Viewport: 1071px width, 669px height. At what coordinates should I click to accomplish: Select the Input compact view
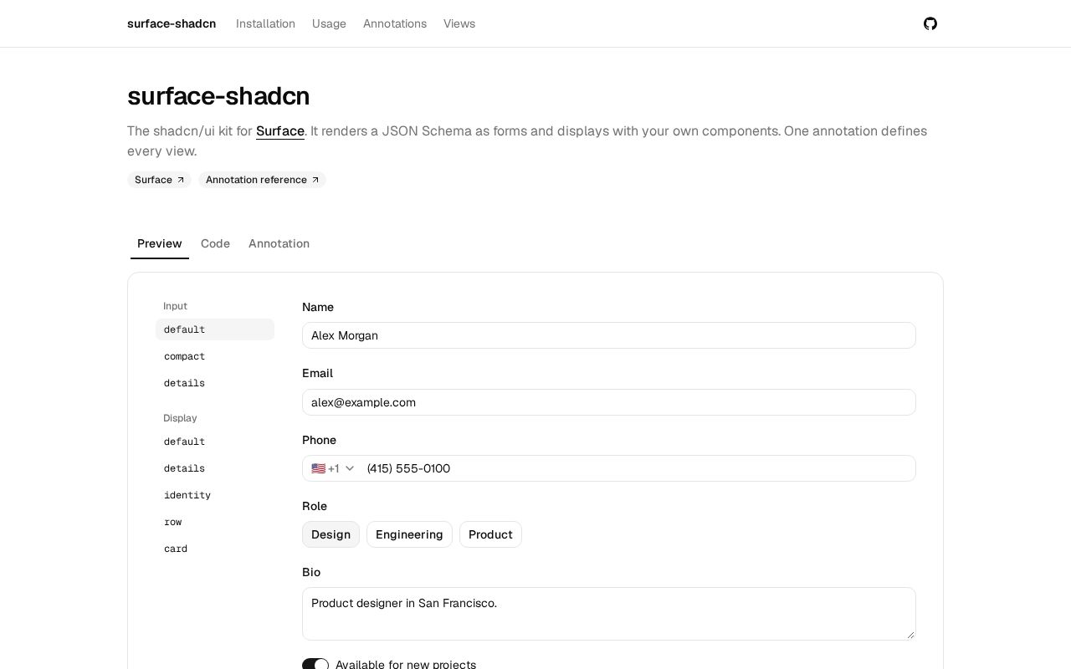pos(215,356)
